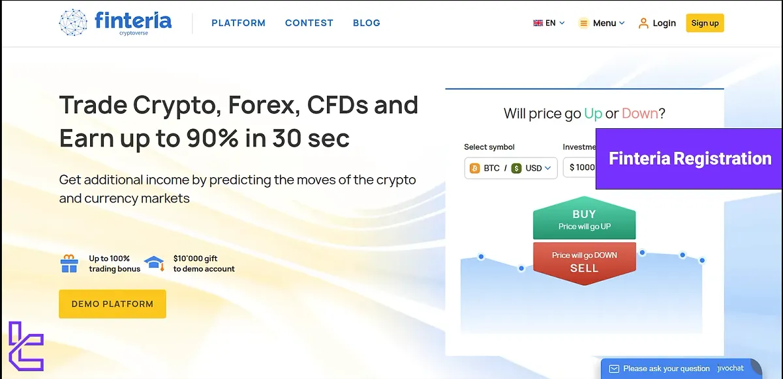Open the JivoChat chat bubble icon
The width and height of the screenshot is (783, 379).
coord(614,368)
